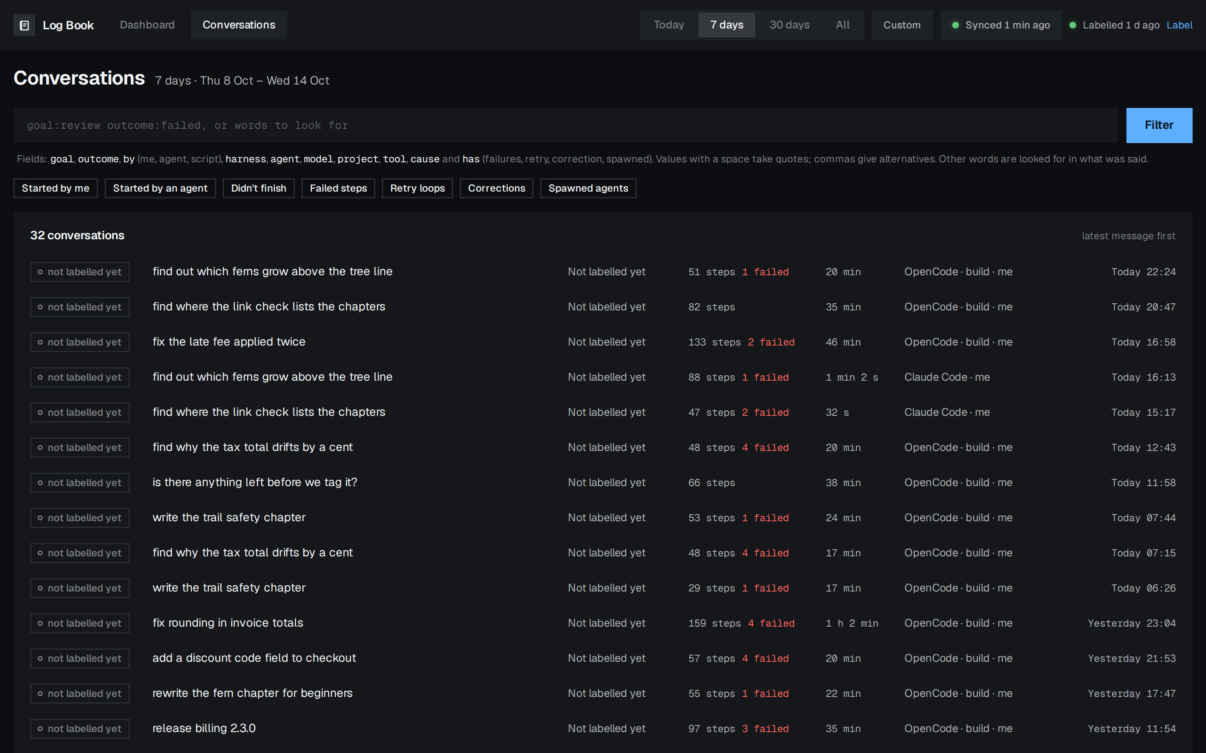
Task: Toggle the Started by an agent chip
Action: click(160, 188)
